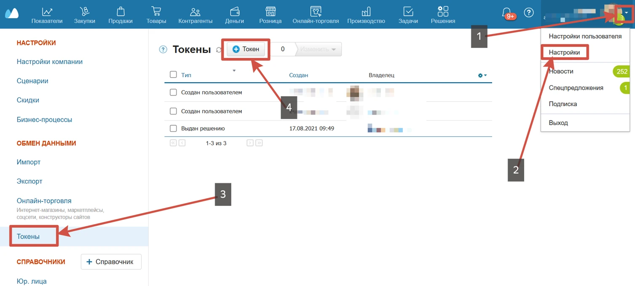Select first Создан пользователем row checkbox
This screenshot has height=286, width=635.
click(x=173, y=92)
